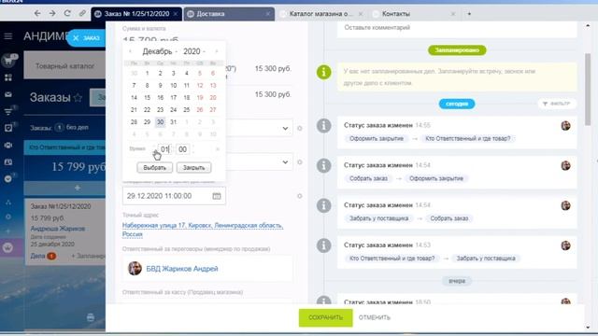Reload the page with the refresh icon
Screen dimensions: 598x336
click(x=67, y=13)
